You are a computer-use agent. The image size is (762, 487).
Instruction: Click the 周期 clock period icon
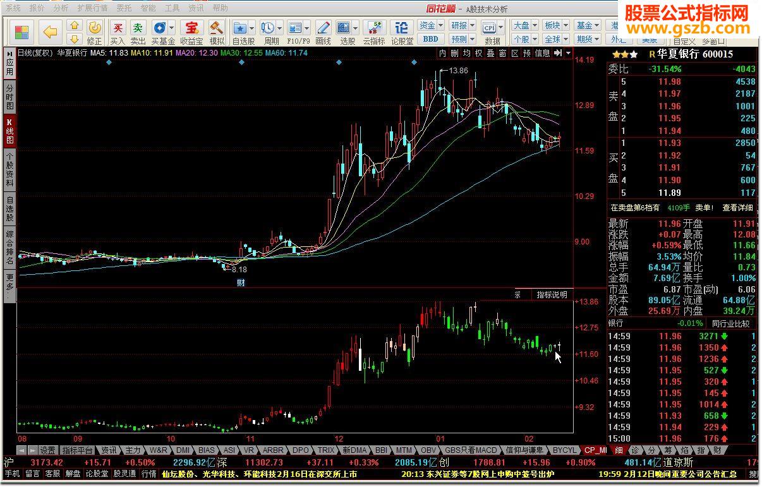(267, 28)
